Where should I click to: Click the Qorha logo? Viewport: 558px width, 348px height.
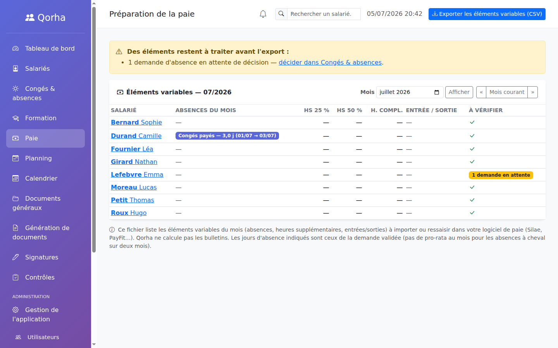[45, 17]
